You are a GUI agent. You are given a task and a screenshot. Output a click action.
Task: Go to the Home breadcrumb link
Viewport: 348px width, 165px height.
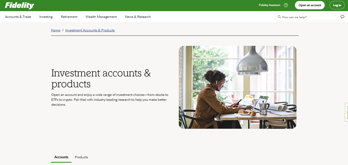tap(56, 30)
